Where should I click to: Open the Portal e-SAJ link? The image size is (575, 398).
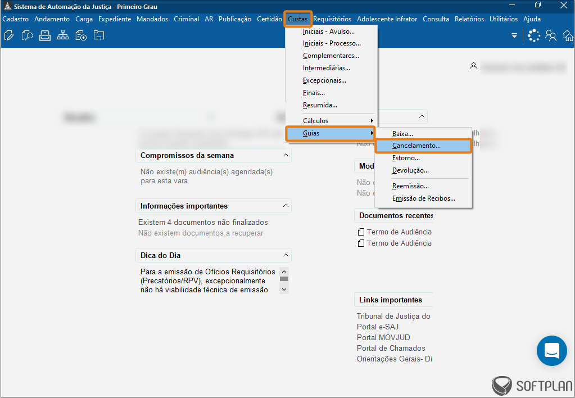tap(378, 327)
